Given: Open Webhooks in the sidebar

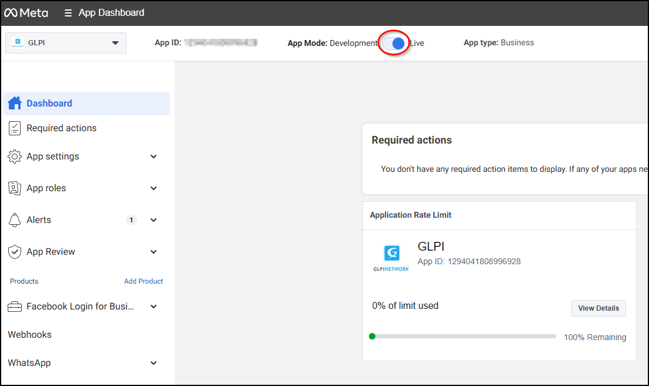Looking at the screenshot, I should (30, 335).
